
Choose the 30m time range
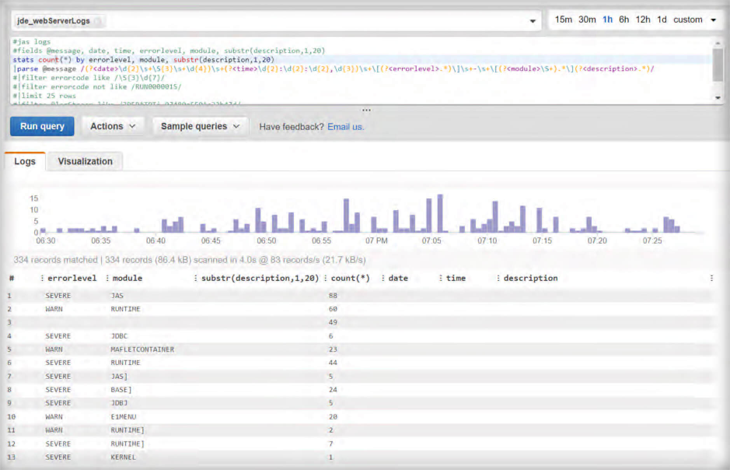click(x=587, y=20)
